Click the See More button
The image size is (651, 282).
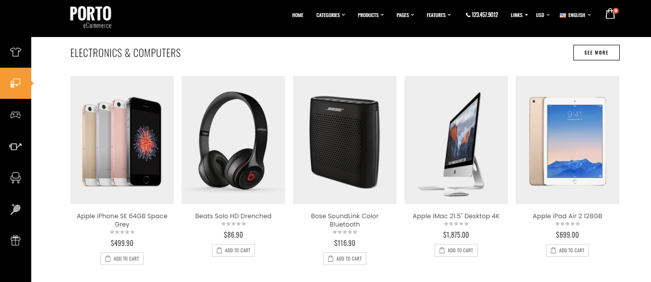596,53
